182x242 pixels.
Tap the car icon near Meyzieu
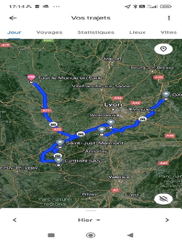pos(142,119)
